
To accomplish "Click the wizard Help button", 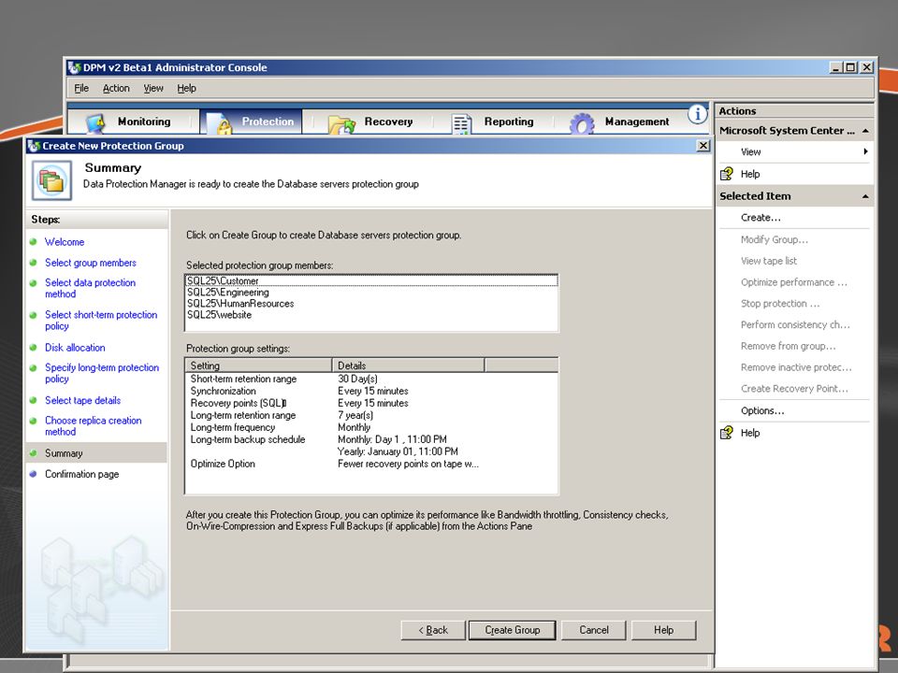I will click(x=664, y=630).
